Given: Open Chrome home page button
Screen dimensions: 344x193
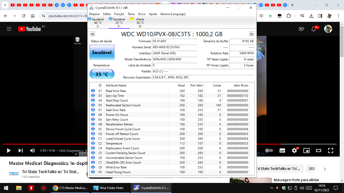Looking at the screenshot, I should (x=33, y=16).
